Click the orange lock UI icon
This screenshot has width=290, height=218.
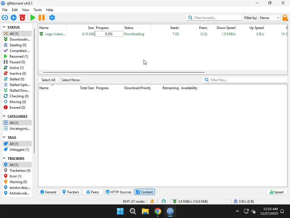[x=285, y=18]
